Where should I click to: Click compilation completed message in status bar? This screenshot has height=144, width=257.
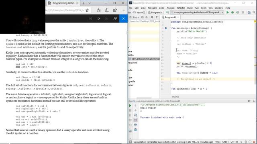pos(173,142)
